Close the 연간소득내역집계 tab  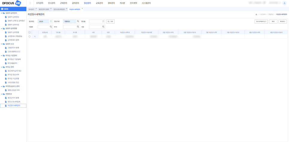[x=66, y=8]
